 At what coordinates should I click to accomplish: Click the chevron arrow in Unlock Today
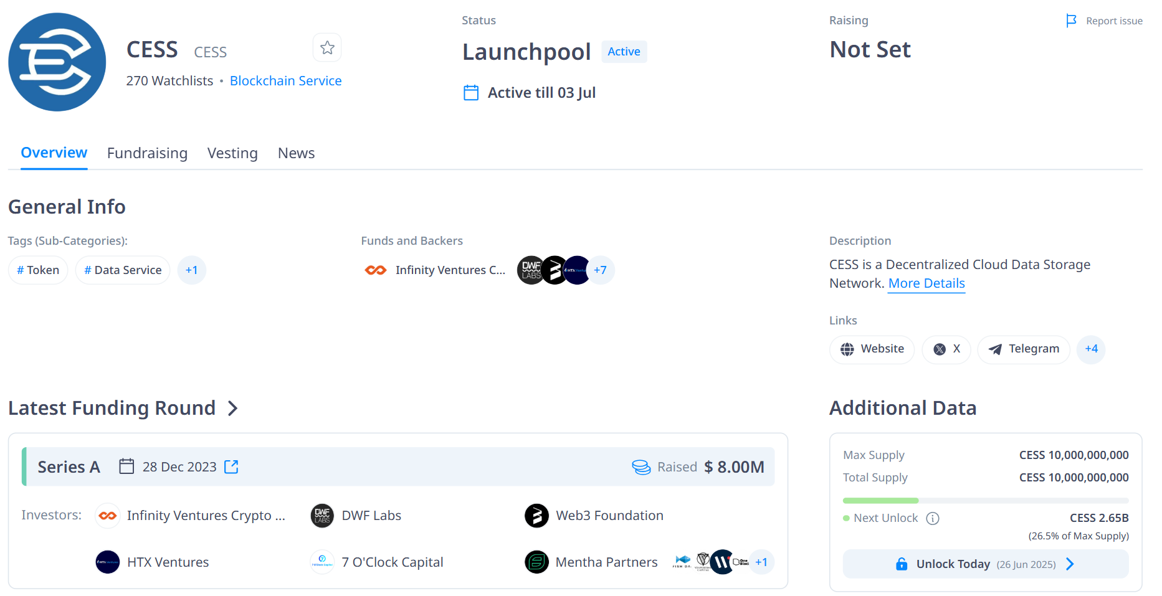[1070, 564]
